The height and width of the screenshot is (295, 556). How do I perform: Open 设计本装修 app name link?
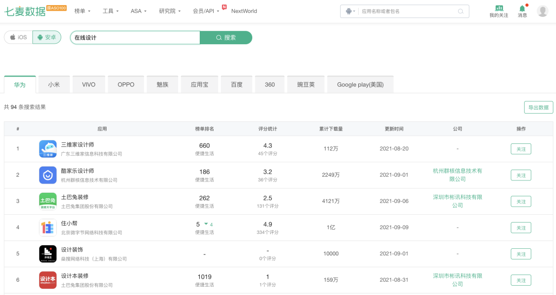pos(75,275)
